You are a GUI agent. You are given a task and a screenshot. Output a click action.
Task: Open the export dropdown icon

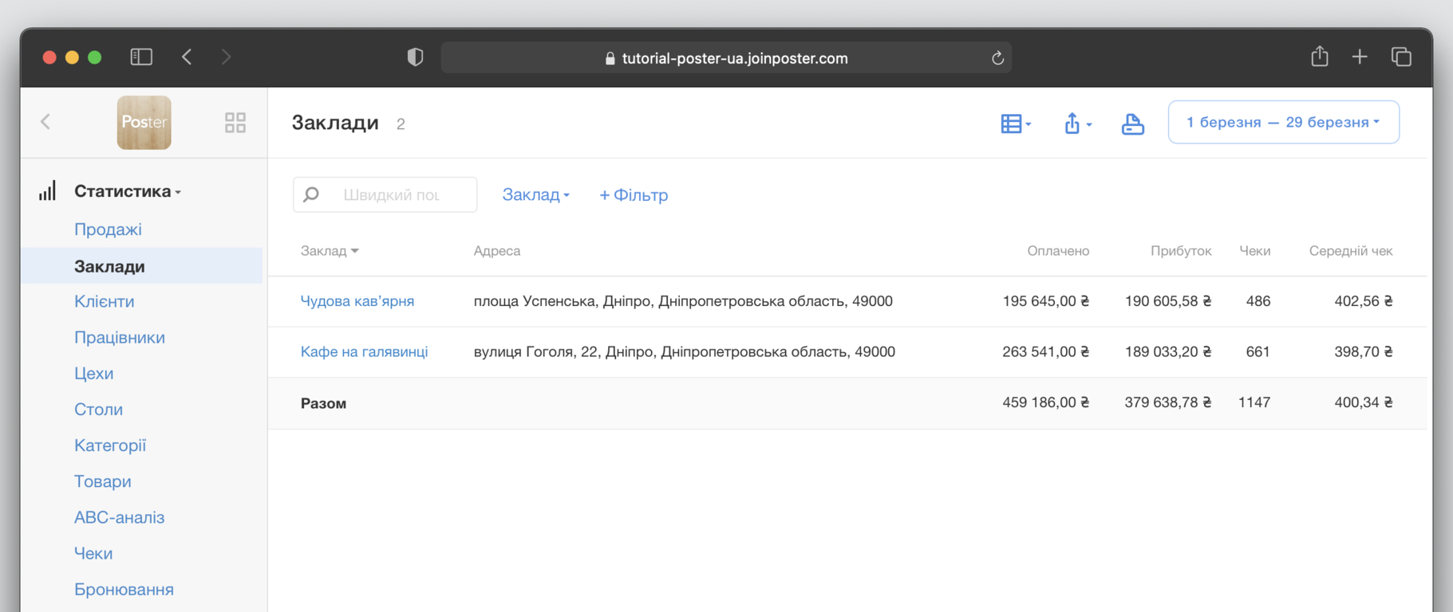pyautogui.click(x=1078, y=124)
